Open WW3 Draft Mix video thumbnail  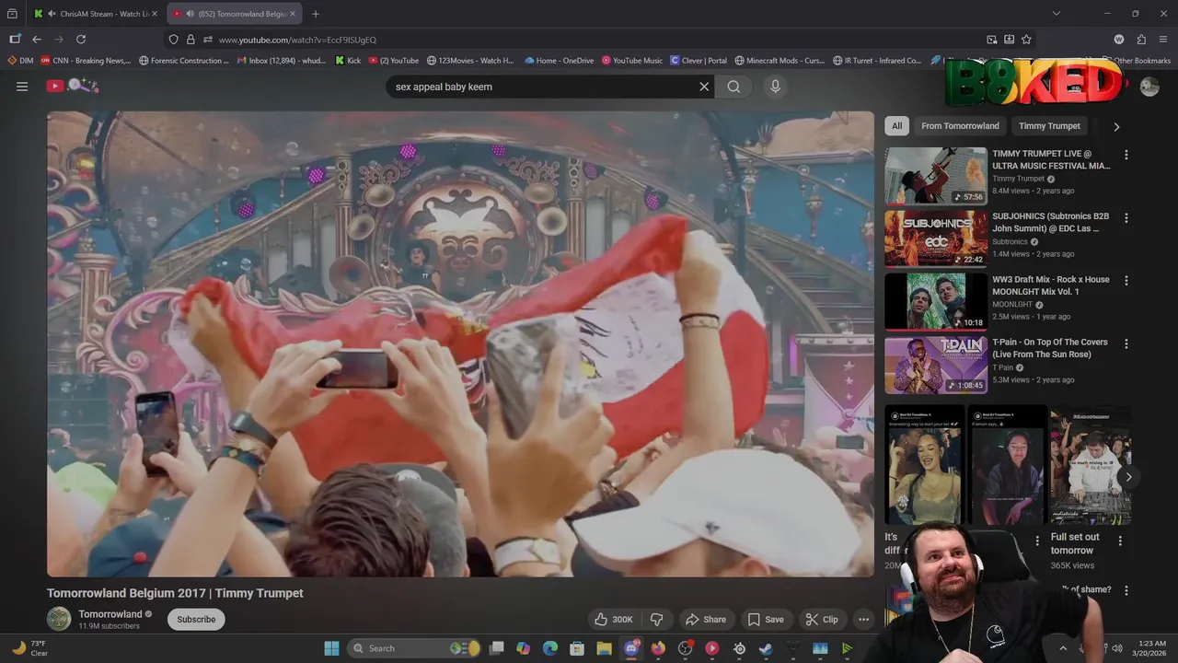click(936, 301)
